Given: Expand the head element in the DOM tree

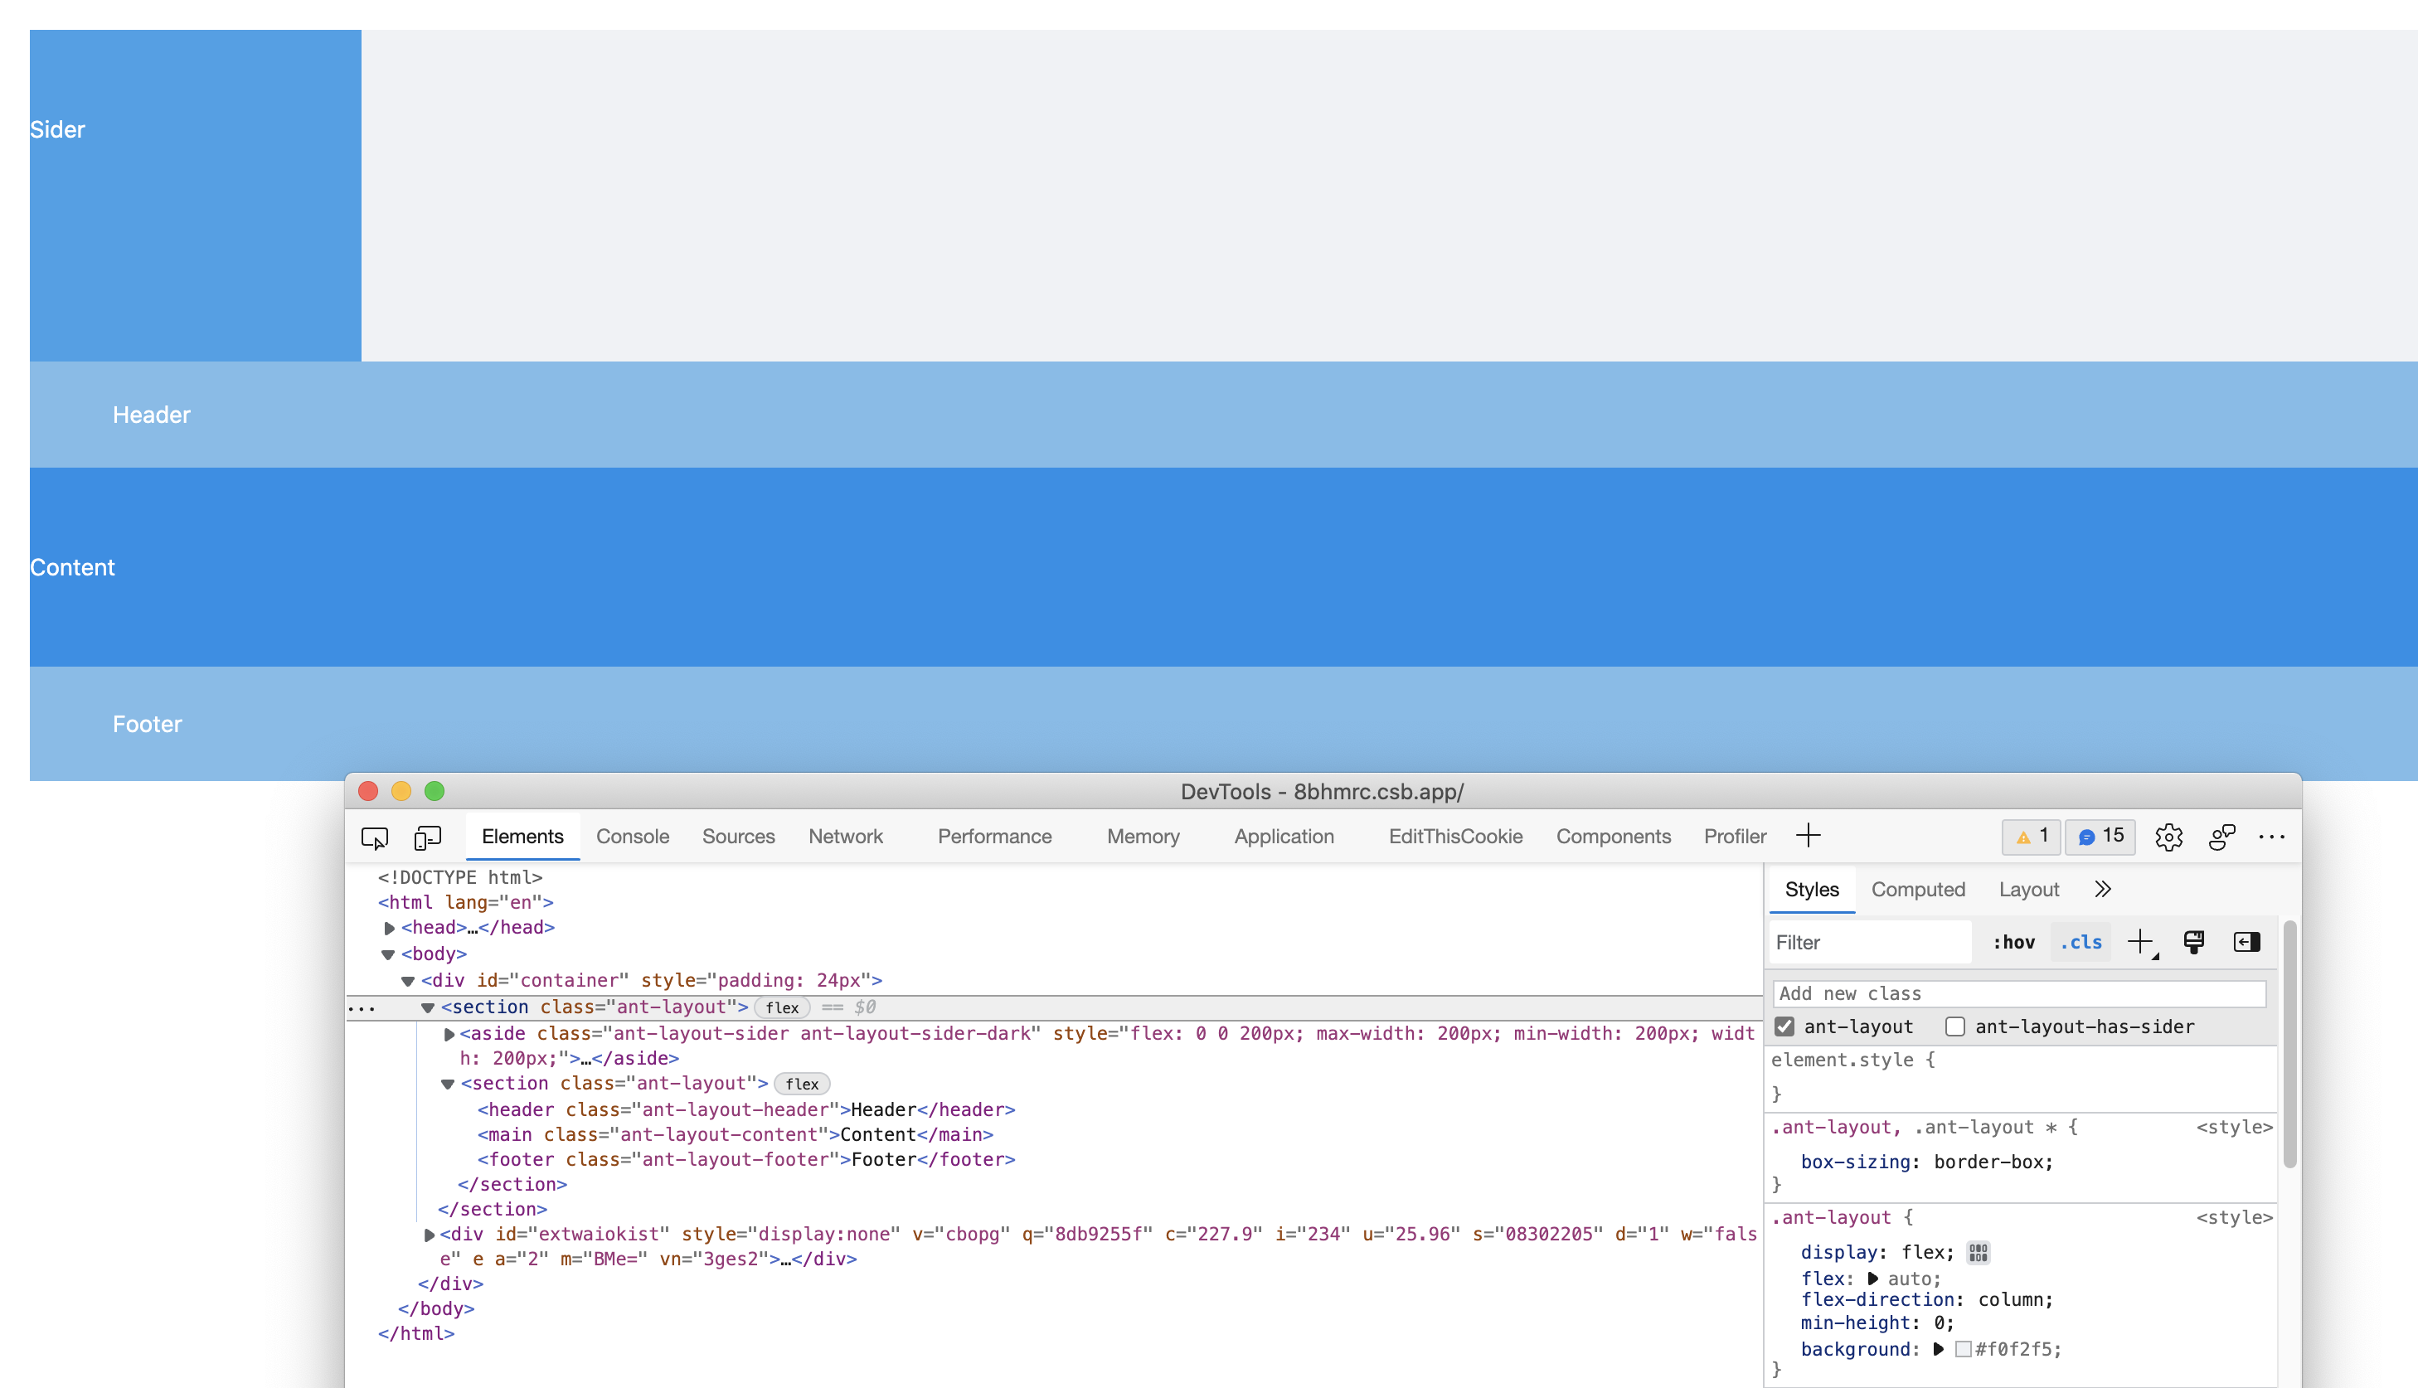Looking at the screenshot, I should 388,928.
